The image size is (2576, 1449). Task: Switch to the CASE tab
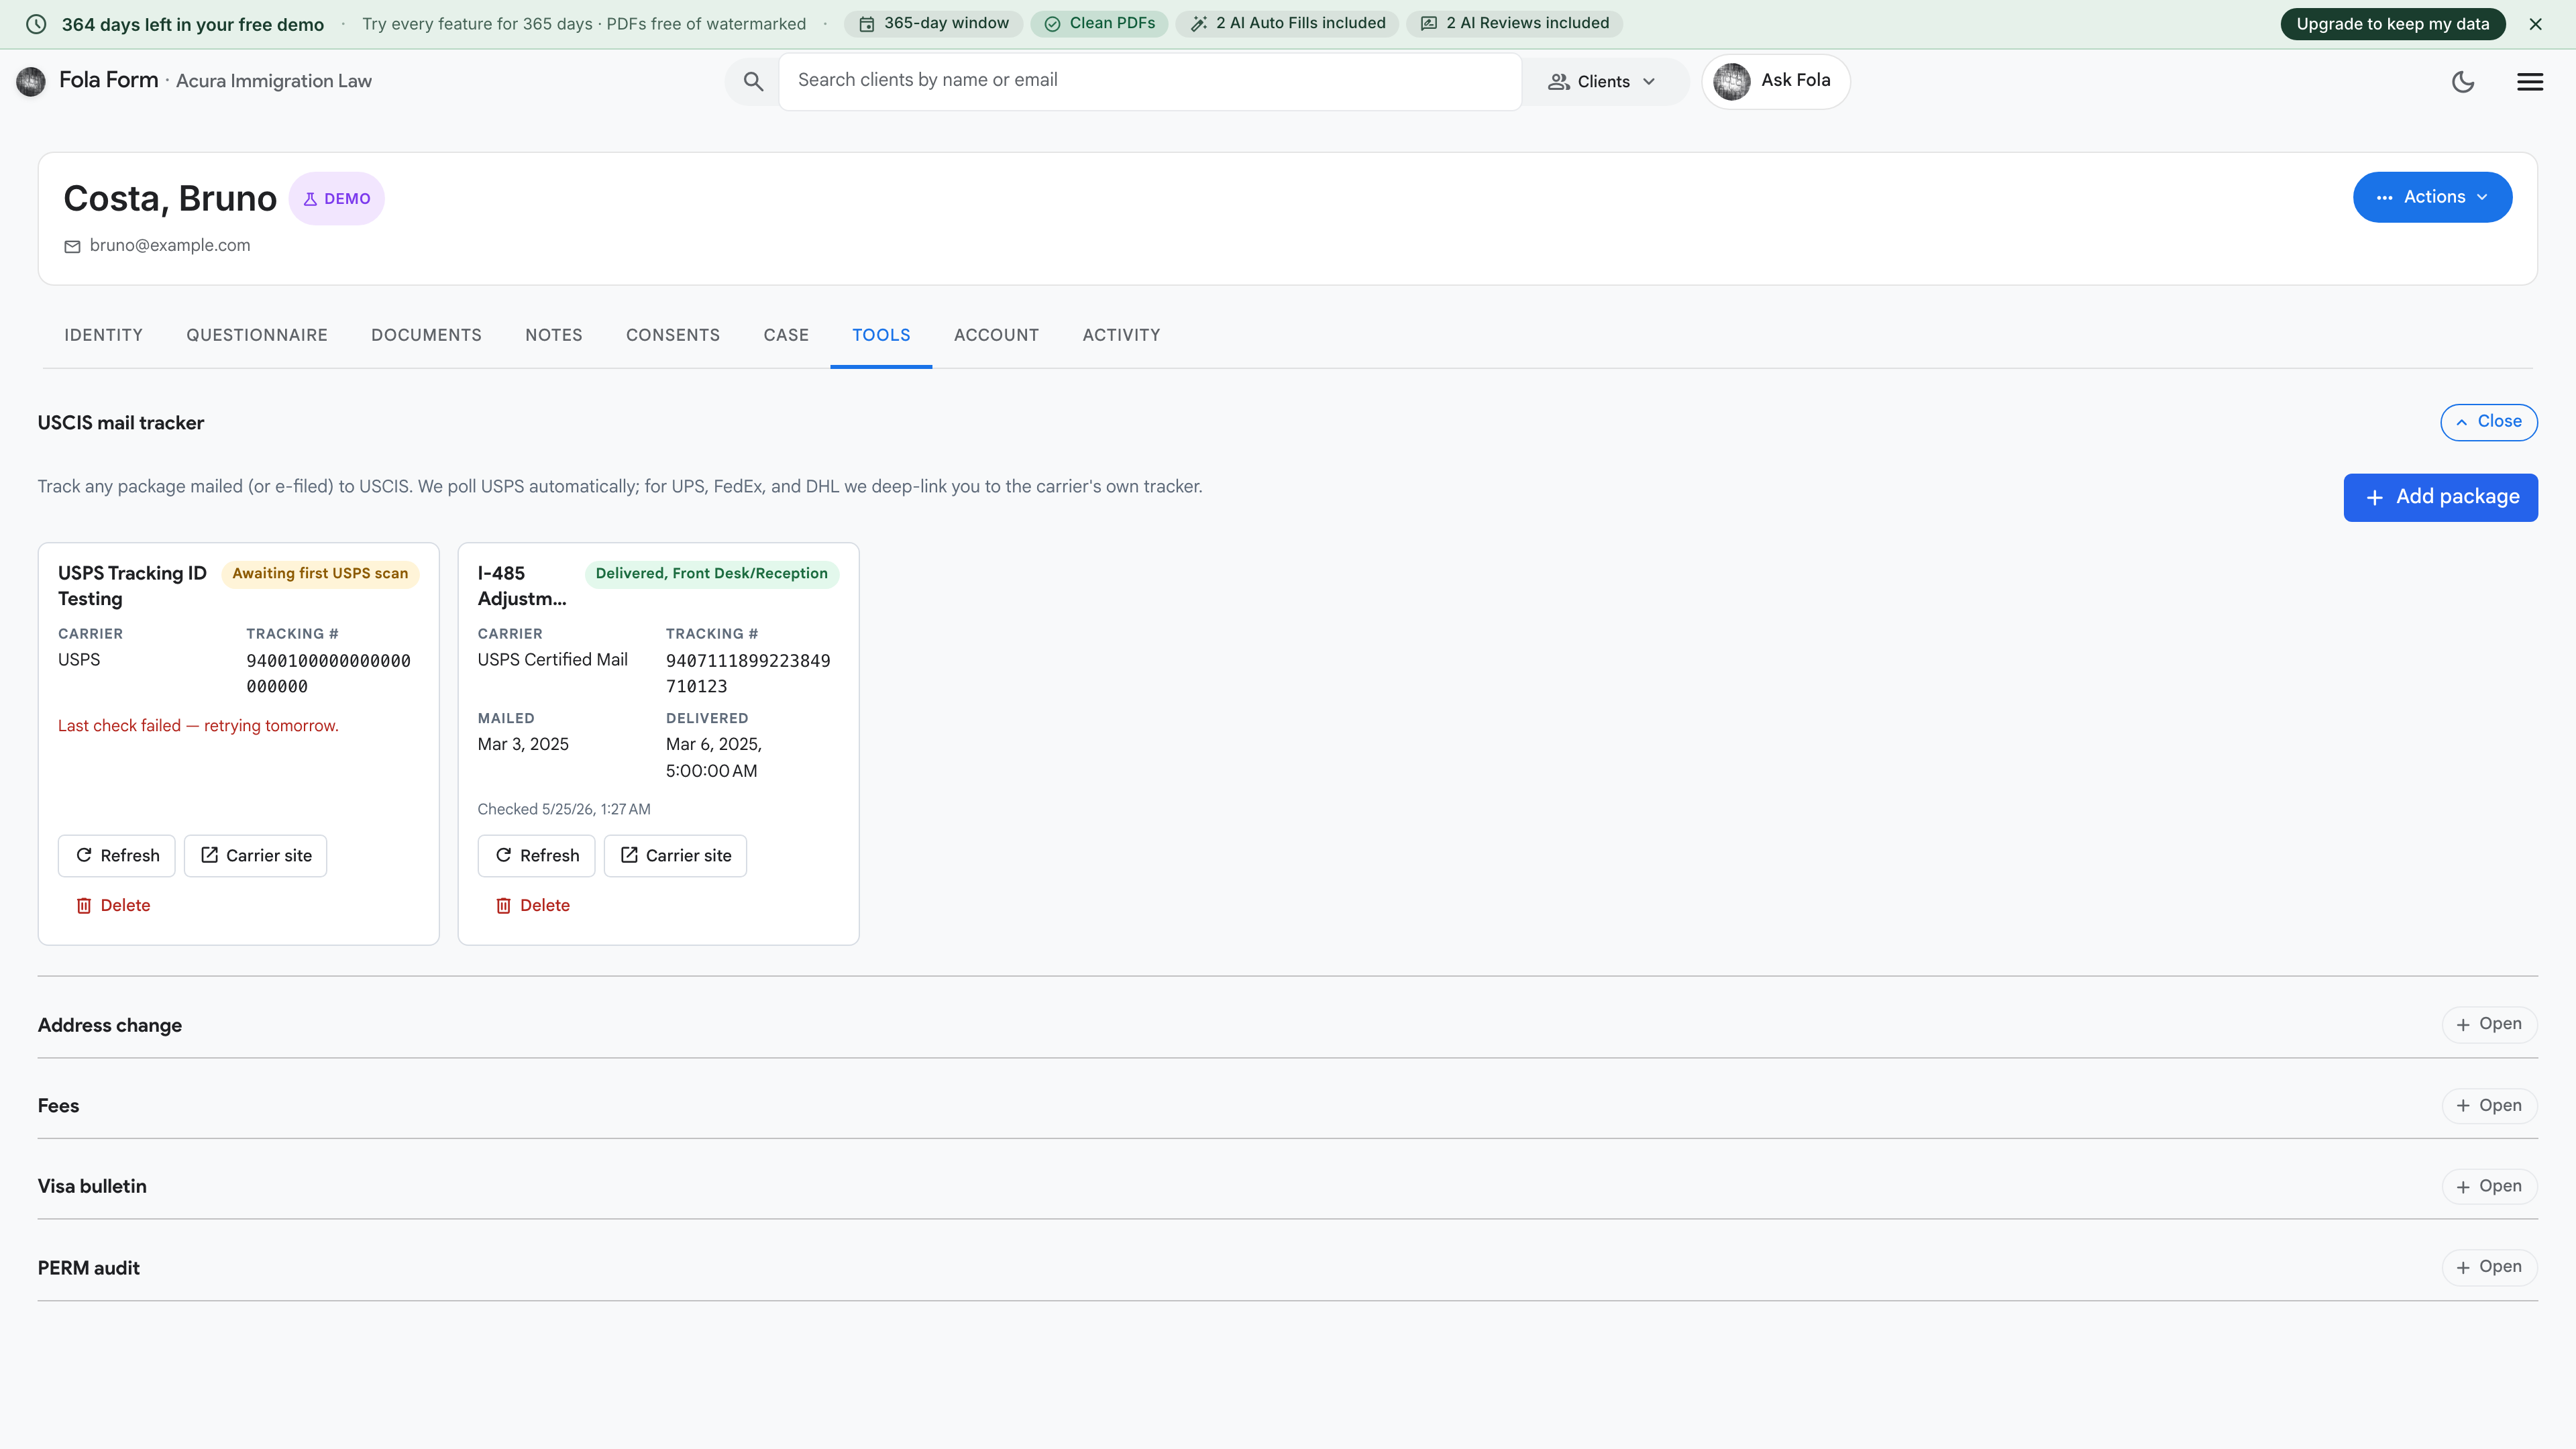[x=786, y=336]
